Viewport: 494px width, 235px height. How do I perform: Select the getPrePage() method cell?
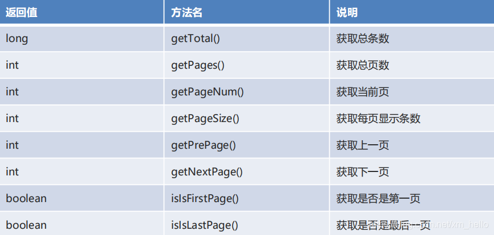tap(247, 145)
